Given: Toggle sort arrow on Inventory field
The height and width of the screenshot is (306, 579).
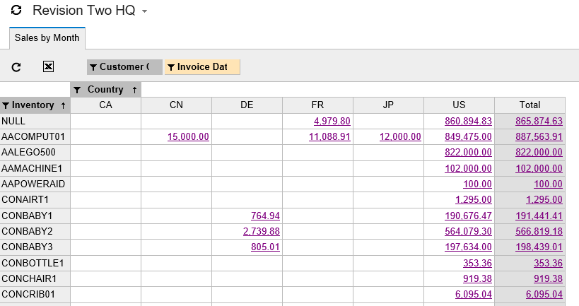Looking at the screenshot, I should pos(63,105).
